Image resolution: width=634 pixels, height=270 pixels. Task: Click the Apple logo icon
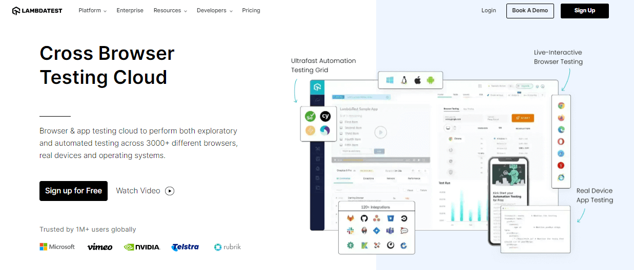click(417, 80)
